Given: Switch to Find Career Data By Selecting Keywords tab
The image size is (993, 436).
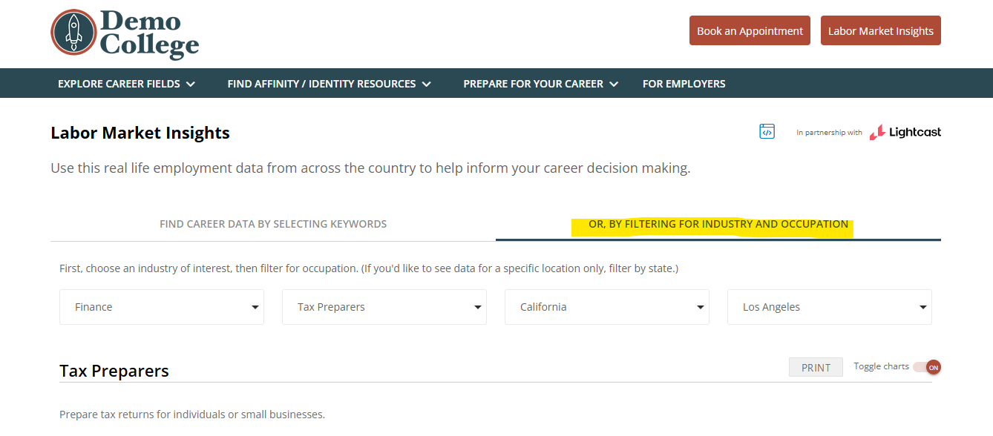Looking at the screenshot, I should (273, 224).
